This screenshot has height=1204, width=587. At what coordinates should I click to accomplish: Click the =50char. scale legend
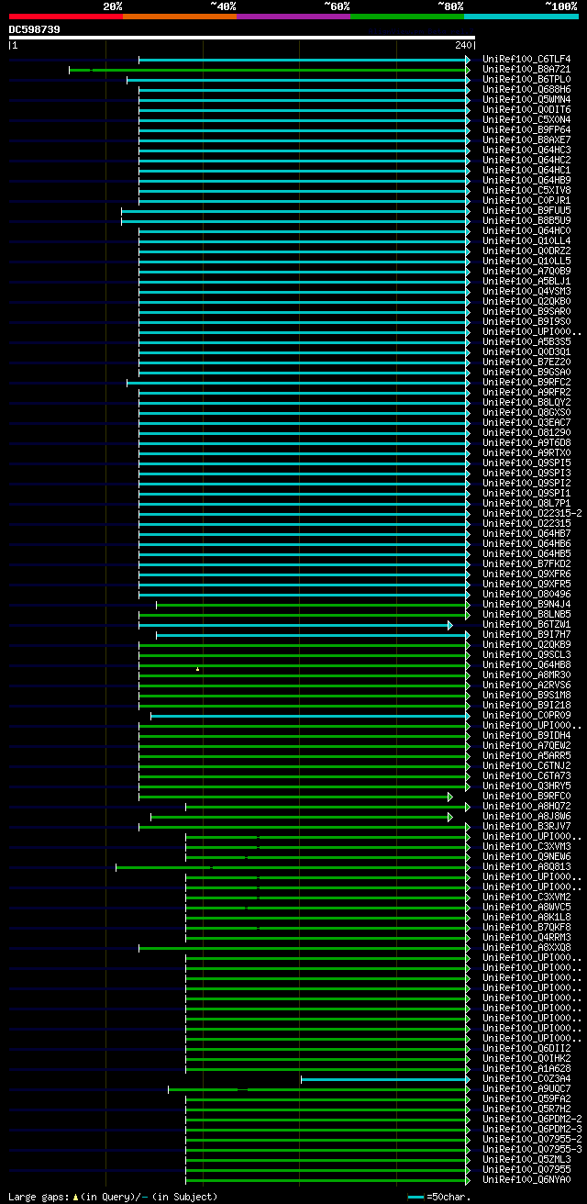pos(438,1197)
